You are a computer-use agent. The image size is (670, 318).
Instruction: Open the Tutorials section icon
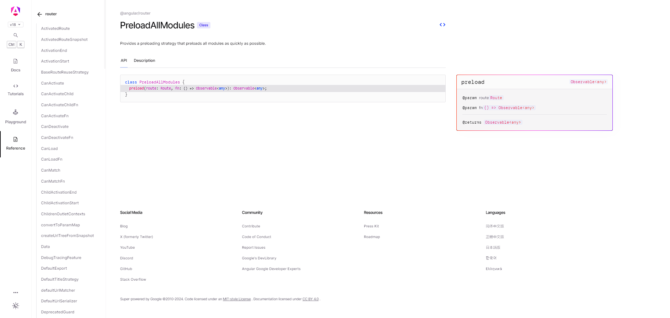(16, 86)
